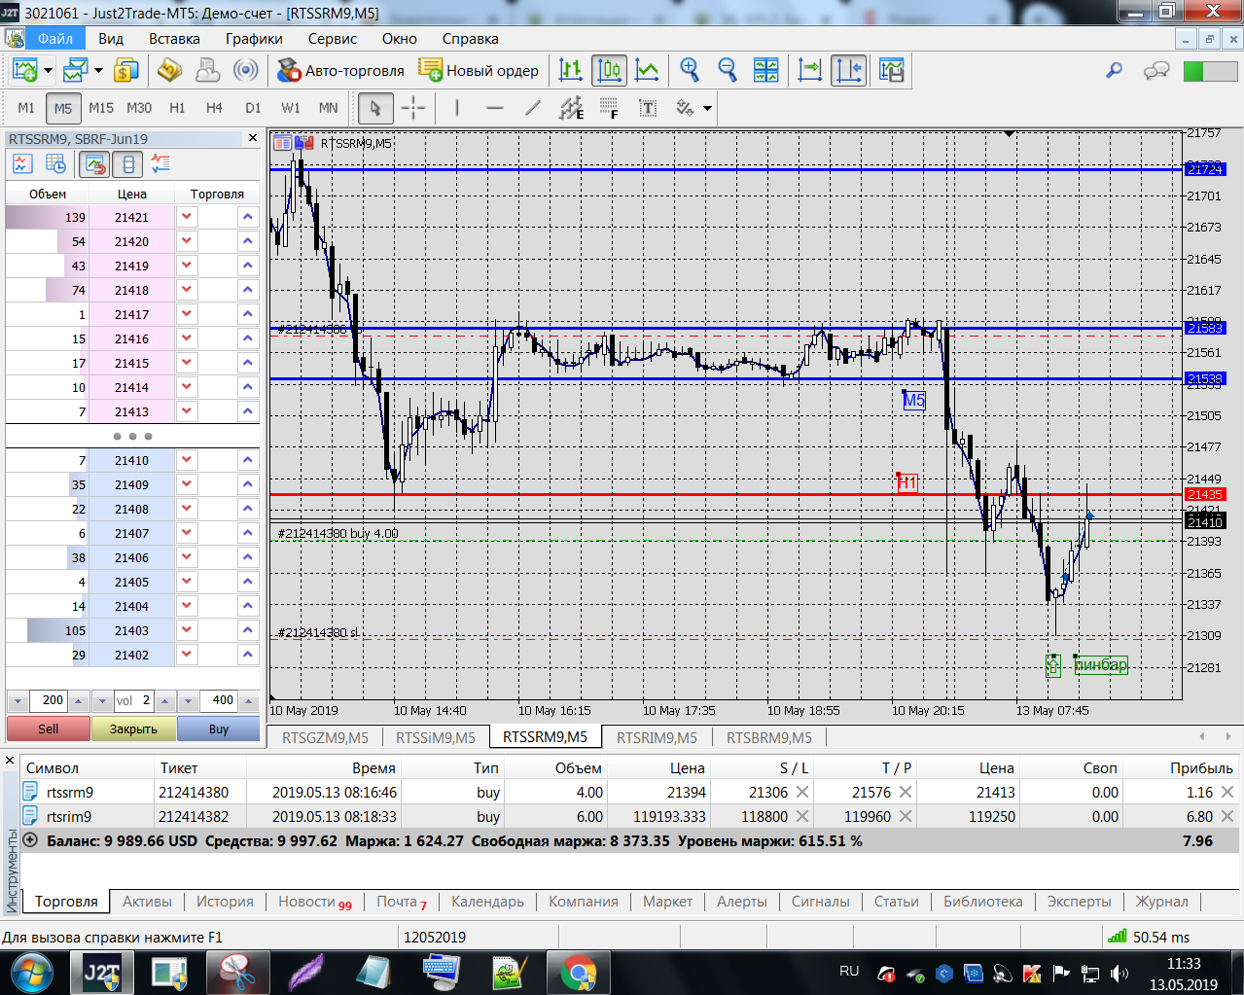The width and height of the screenshot is (1244, 995).
Task: Toggle Авто-торговля algorithmic trading
Action: (x=341, y=70)
